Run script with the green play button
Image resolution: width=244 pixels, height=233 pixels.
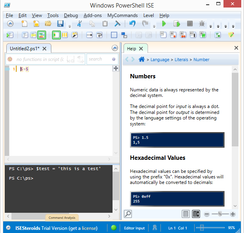coord(164,24)
